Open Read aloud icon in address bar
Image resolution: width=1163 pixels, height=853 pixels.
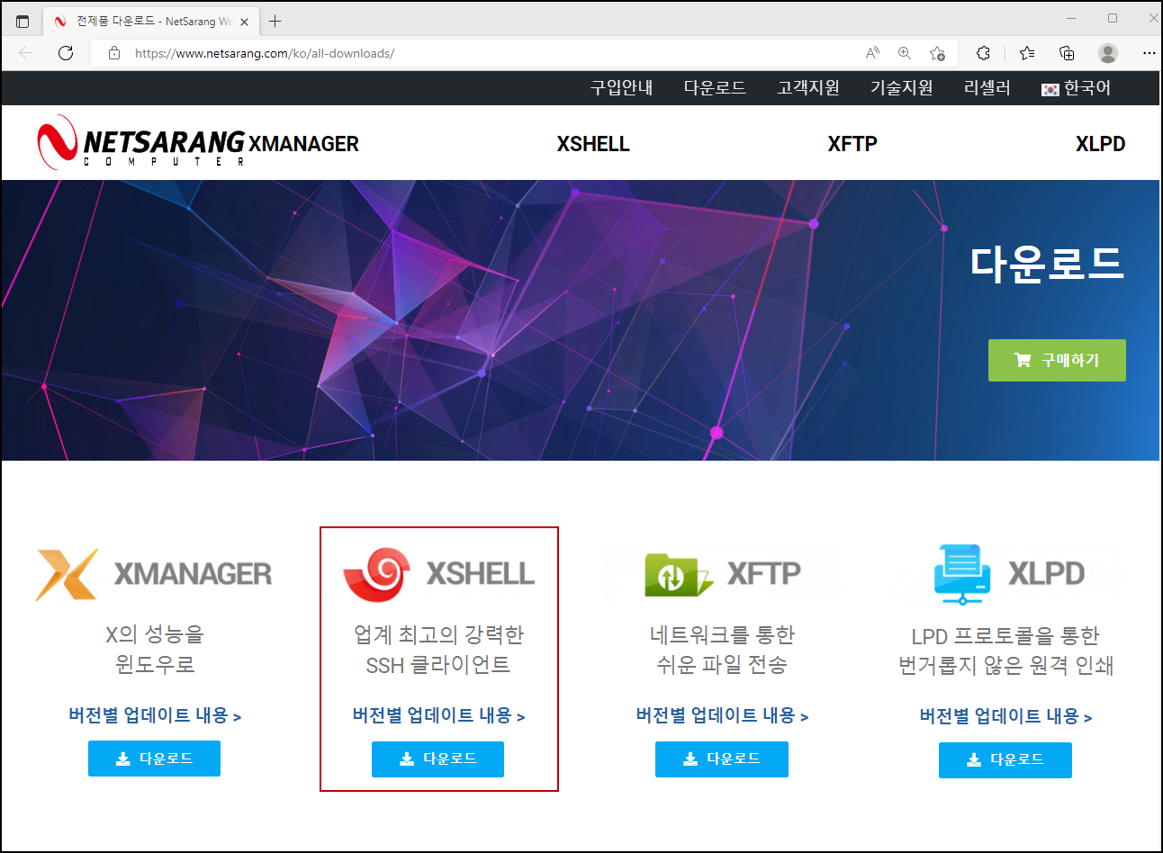[872, 53]
